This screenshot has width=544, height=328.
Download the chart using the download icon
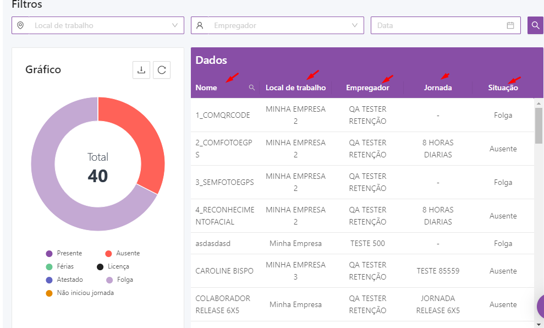point(141,70)
